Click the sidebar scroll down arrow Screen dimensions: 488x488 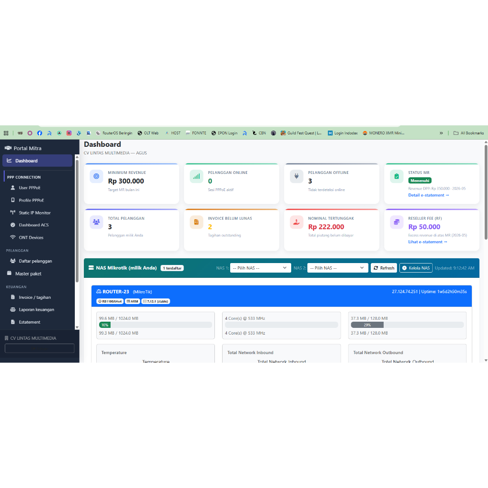[x=77, y=327]
